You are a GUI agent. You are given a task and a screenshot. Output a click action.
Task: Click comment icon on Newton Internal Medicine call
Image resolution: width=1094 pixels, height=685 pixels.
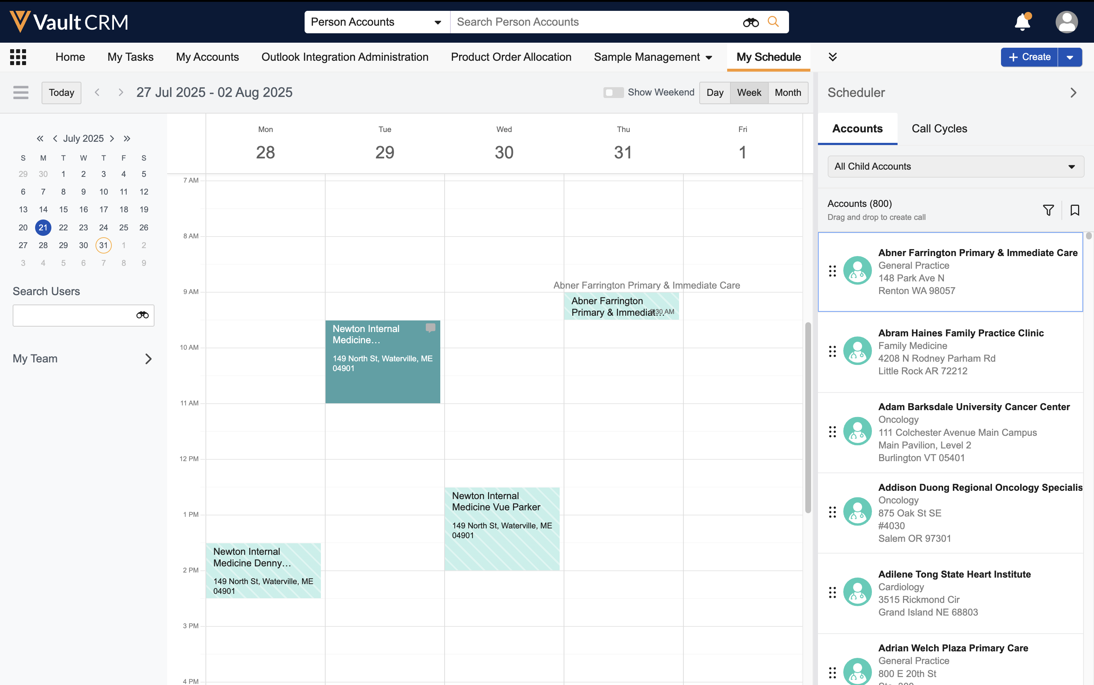click(x=430, y=328)
